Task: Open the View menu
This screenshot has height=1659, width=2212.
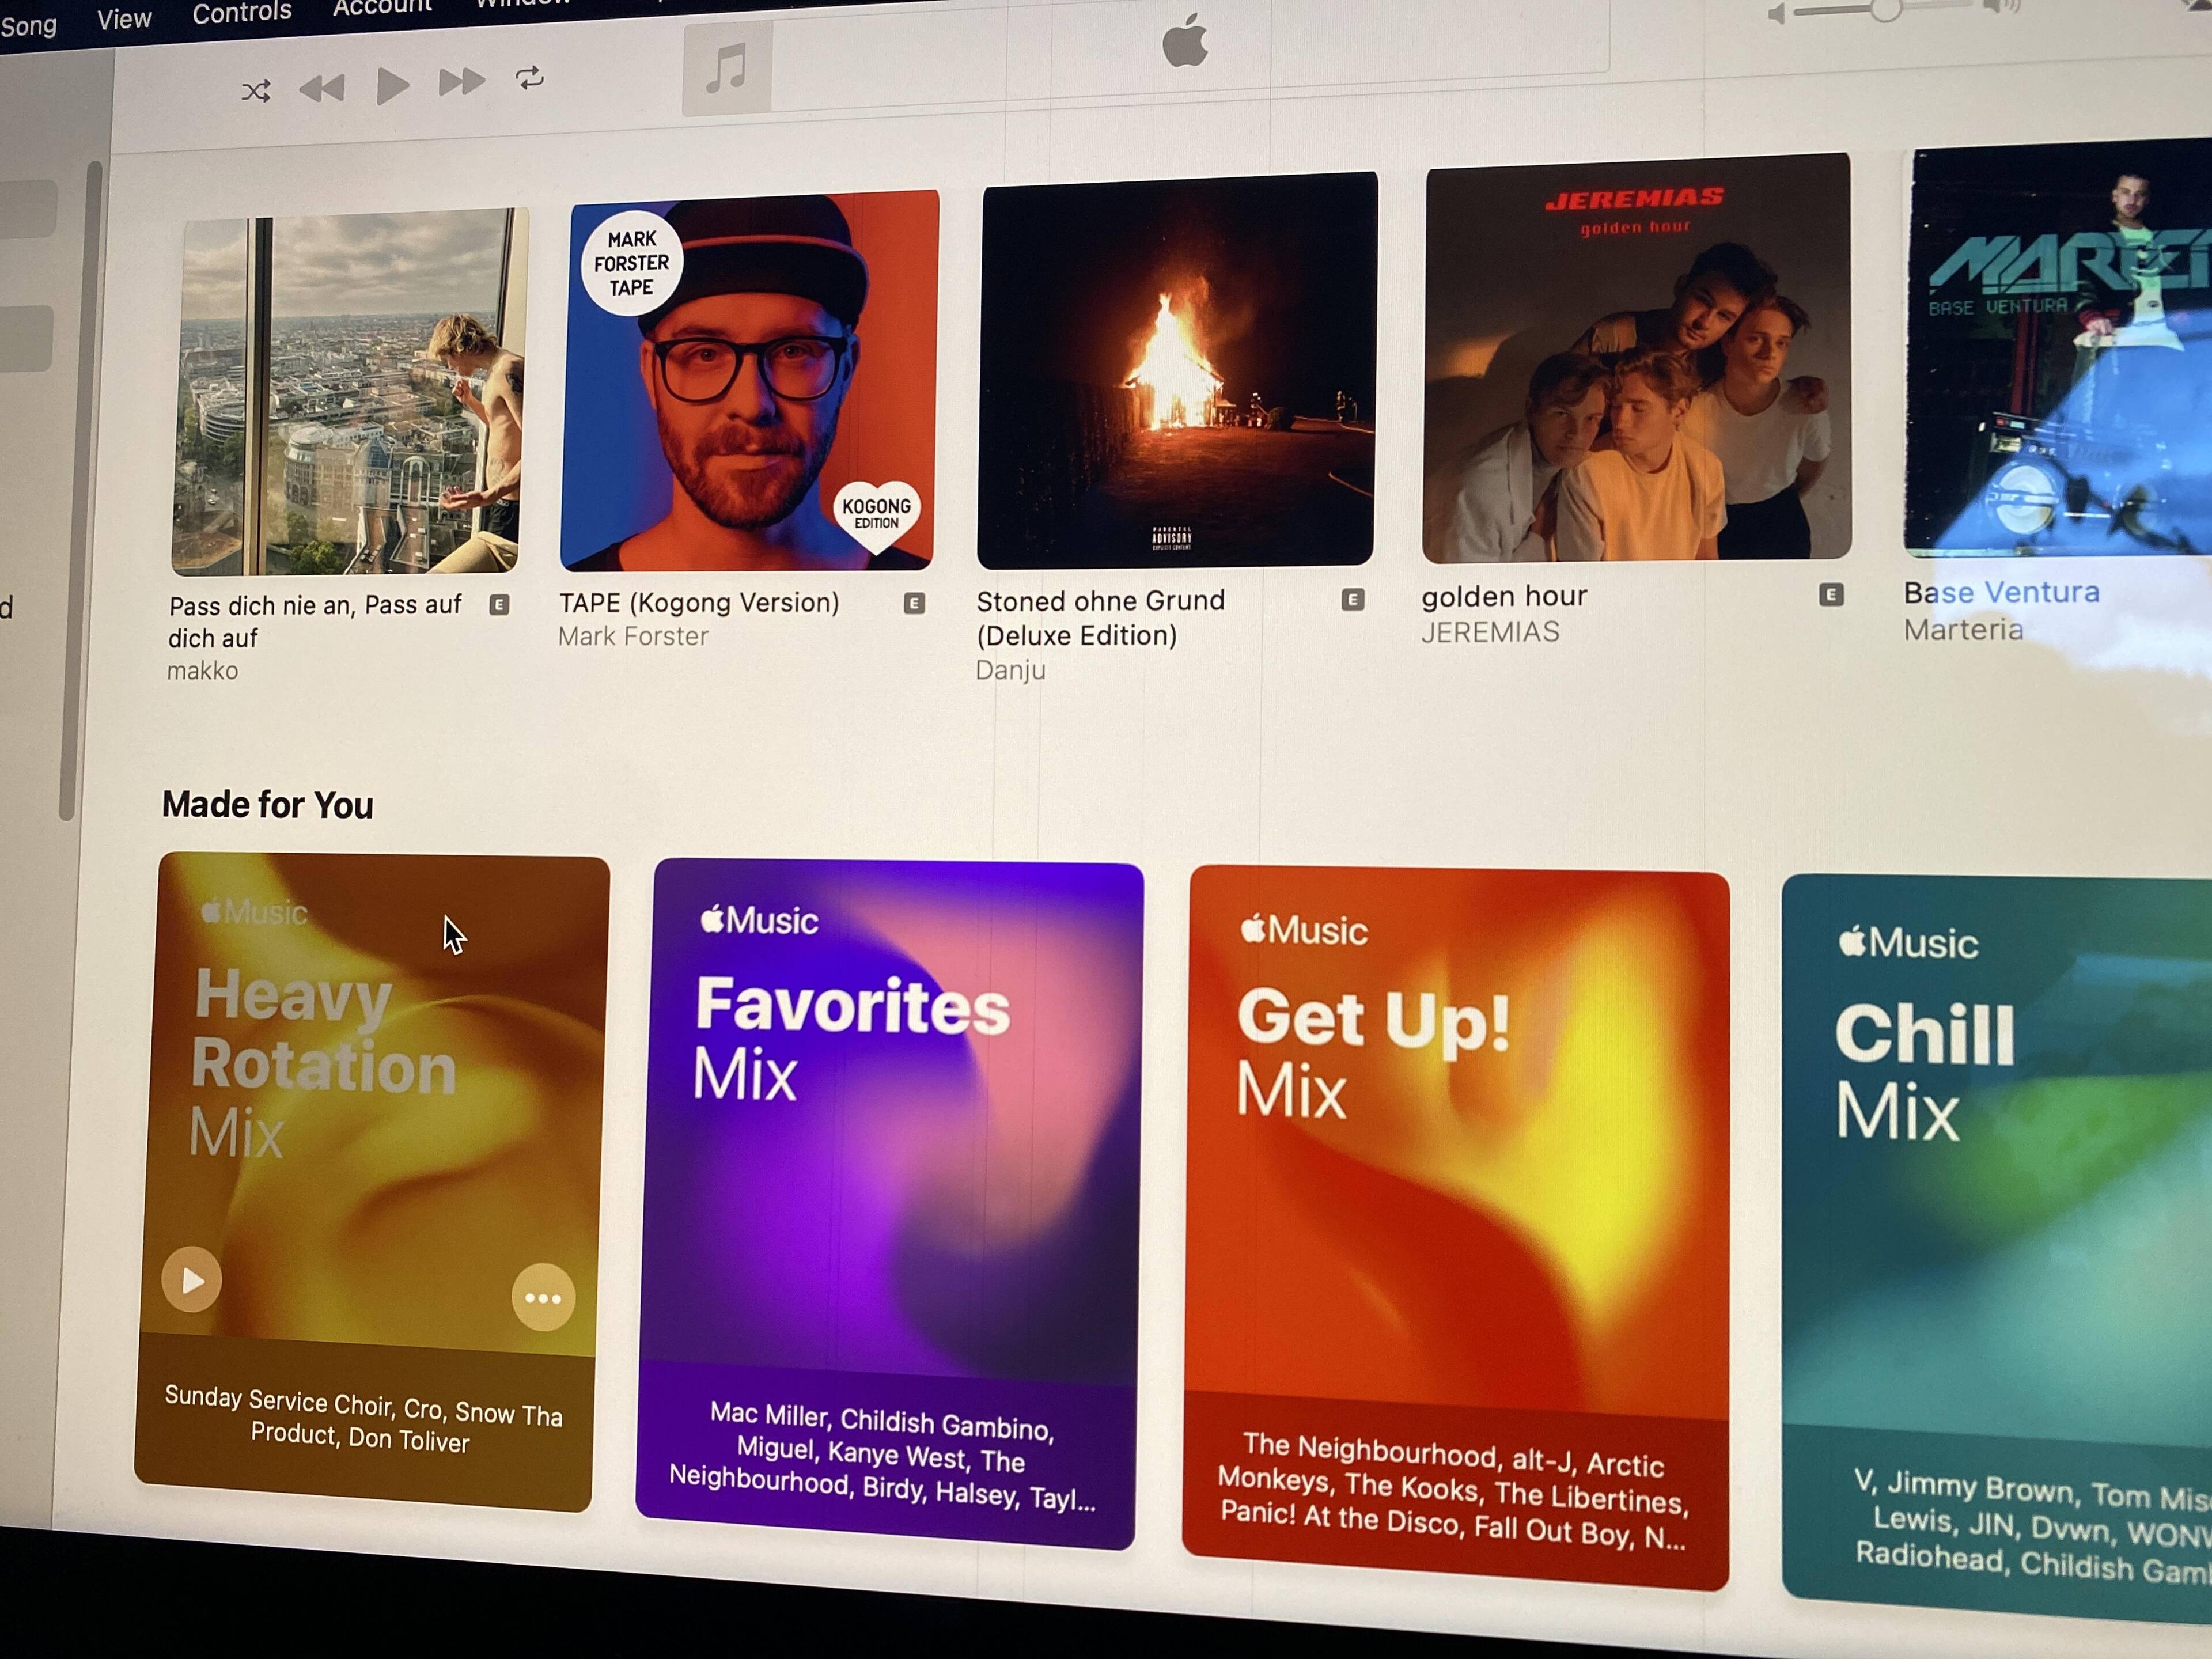Action: click(x=124, y=19)
